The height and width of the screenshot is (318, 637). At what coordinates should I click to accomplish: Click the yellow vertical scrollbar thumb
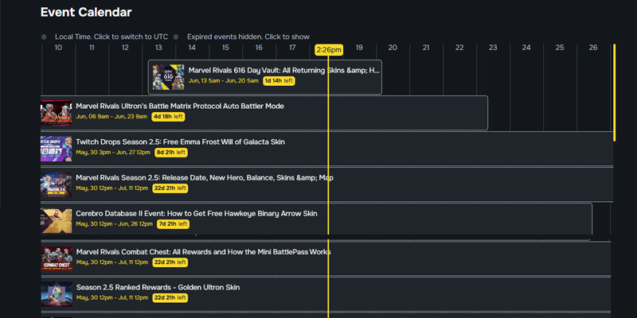(x=614, y=92)
